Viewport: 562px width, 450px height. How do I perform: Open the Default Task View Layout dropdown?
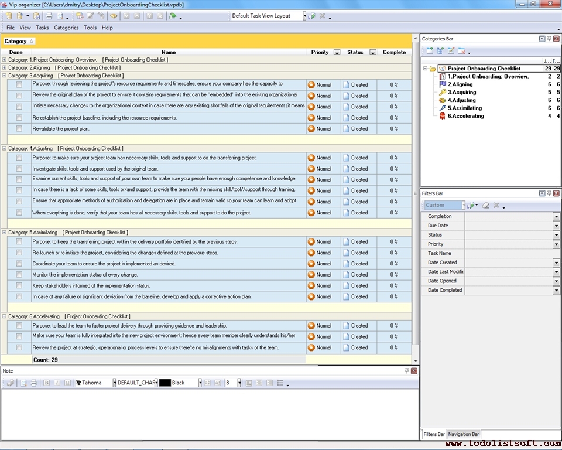(x=304, y=16)
